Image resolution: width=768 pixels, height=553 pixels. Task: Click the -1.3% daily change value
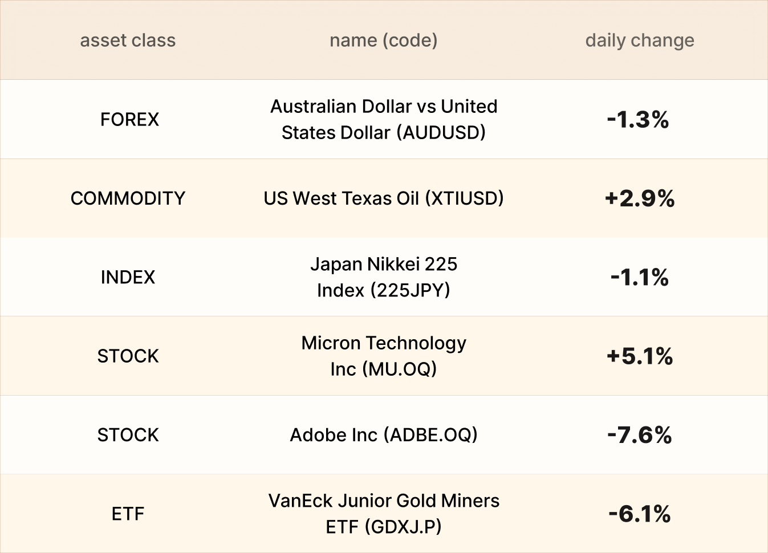pyautogui.click(x=638, y=119)
